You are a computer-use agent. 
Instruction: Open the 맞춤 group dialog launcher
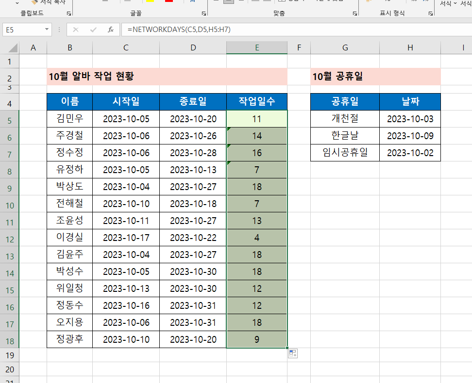[355, 14]
